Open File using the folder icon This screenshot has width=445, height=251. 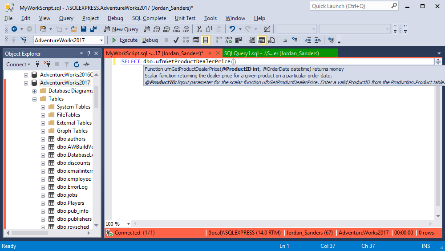[74, 29]
